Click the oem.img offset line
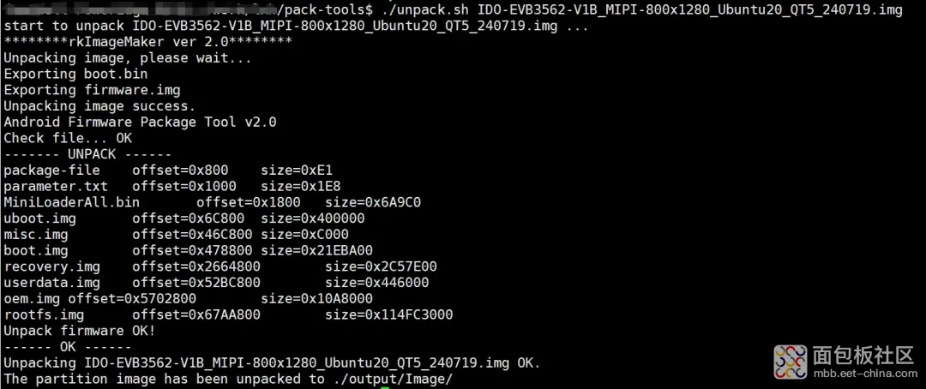The height and width of the screenshot is (389, 926). [99, 299]
